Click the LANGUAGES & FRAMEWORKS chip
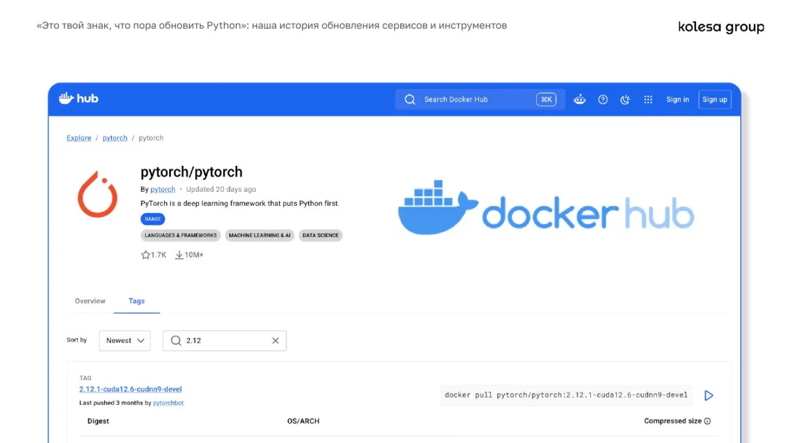This screenshot has width=787, height=443. 181,235
